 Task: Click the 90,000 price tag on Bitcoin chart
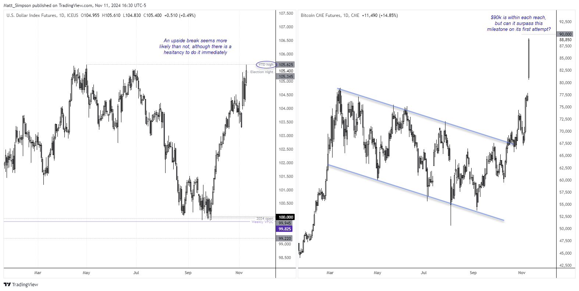[x=565, y=34]
